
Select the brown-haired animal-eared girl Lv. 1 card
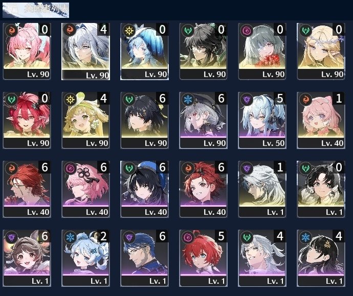click(x=27, y=258)
